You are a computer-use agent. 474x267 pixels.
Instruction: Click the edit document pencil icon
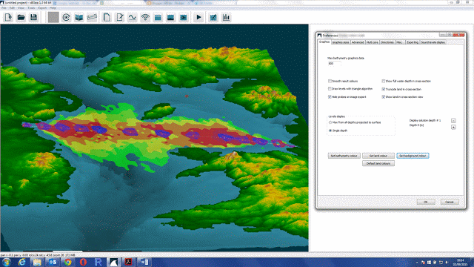point(120,17)
